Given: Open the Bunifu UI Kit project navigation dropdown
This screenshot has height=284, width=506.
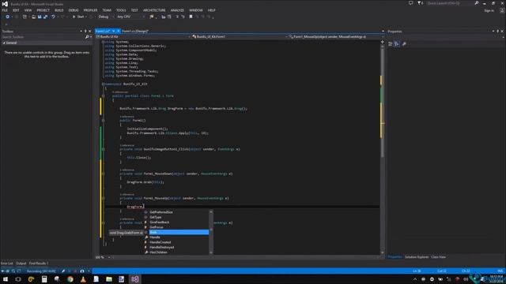Looking at the screenshot, I should point(142,37).
